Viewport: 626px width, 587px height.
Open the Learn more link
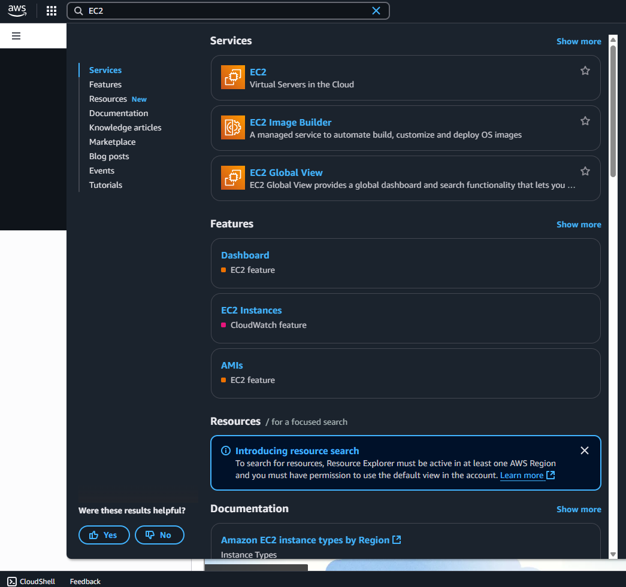522,475
